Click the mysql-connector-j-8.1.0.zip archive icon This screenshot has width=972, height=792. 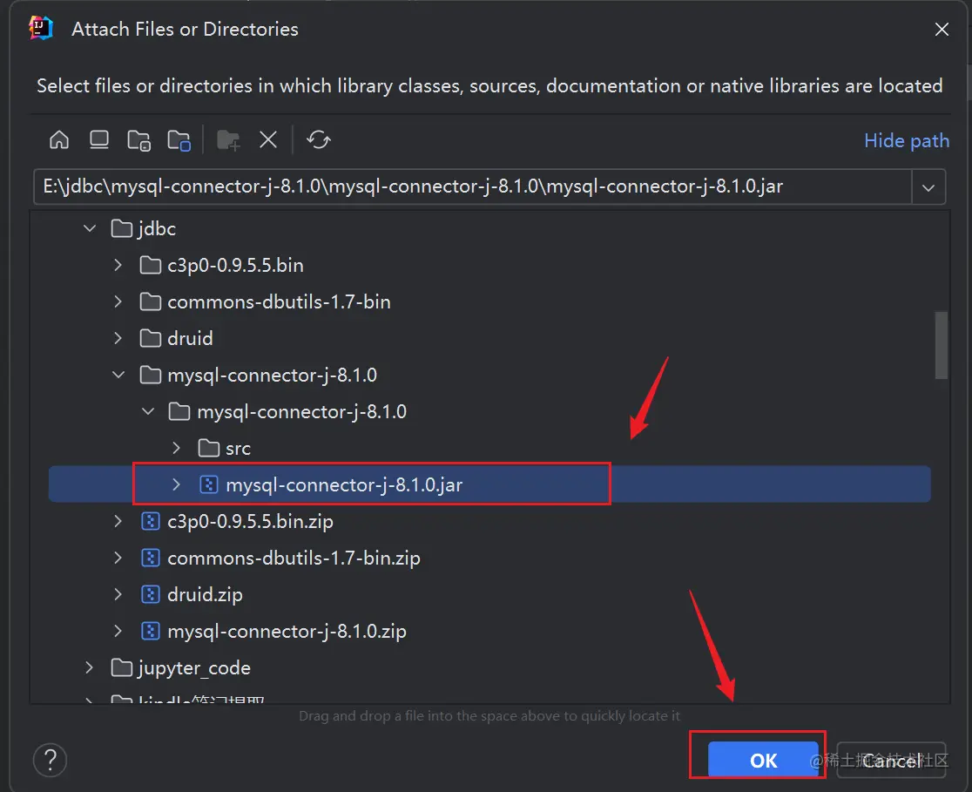[151, 631]
